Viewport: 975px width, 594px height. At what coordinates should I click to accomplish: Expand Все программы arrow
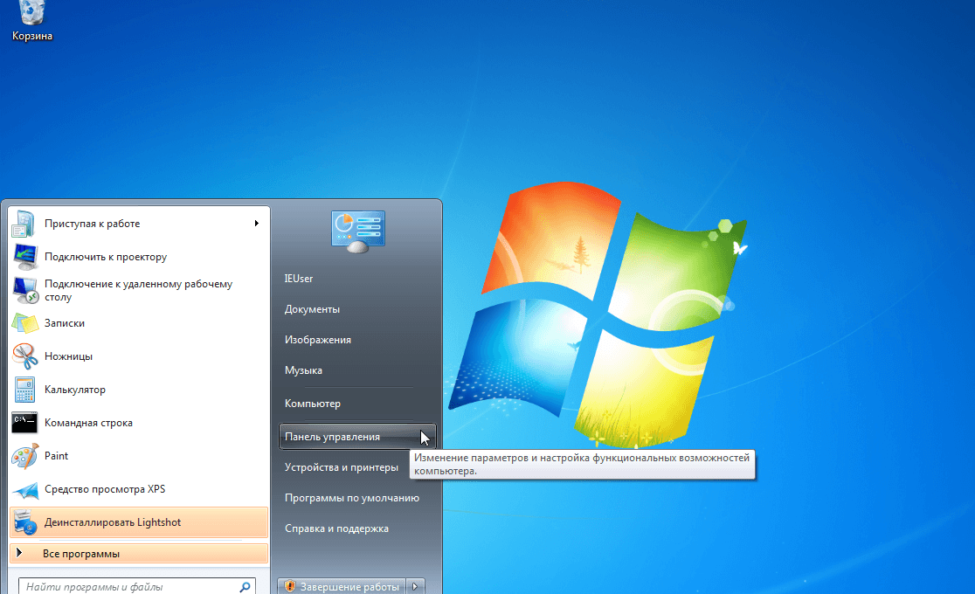pos(19,552)
